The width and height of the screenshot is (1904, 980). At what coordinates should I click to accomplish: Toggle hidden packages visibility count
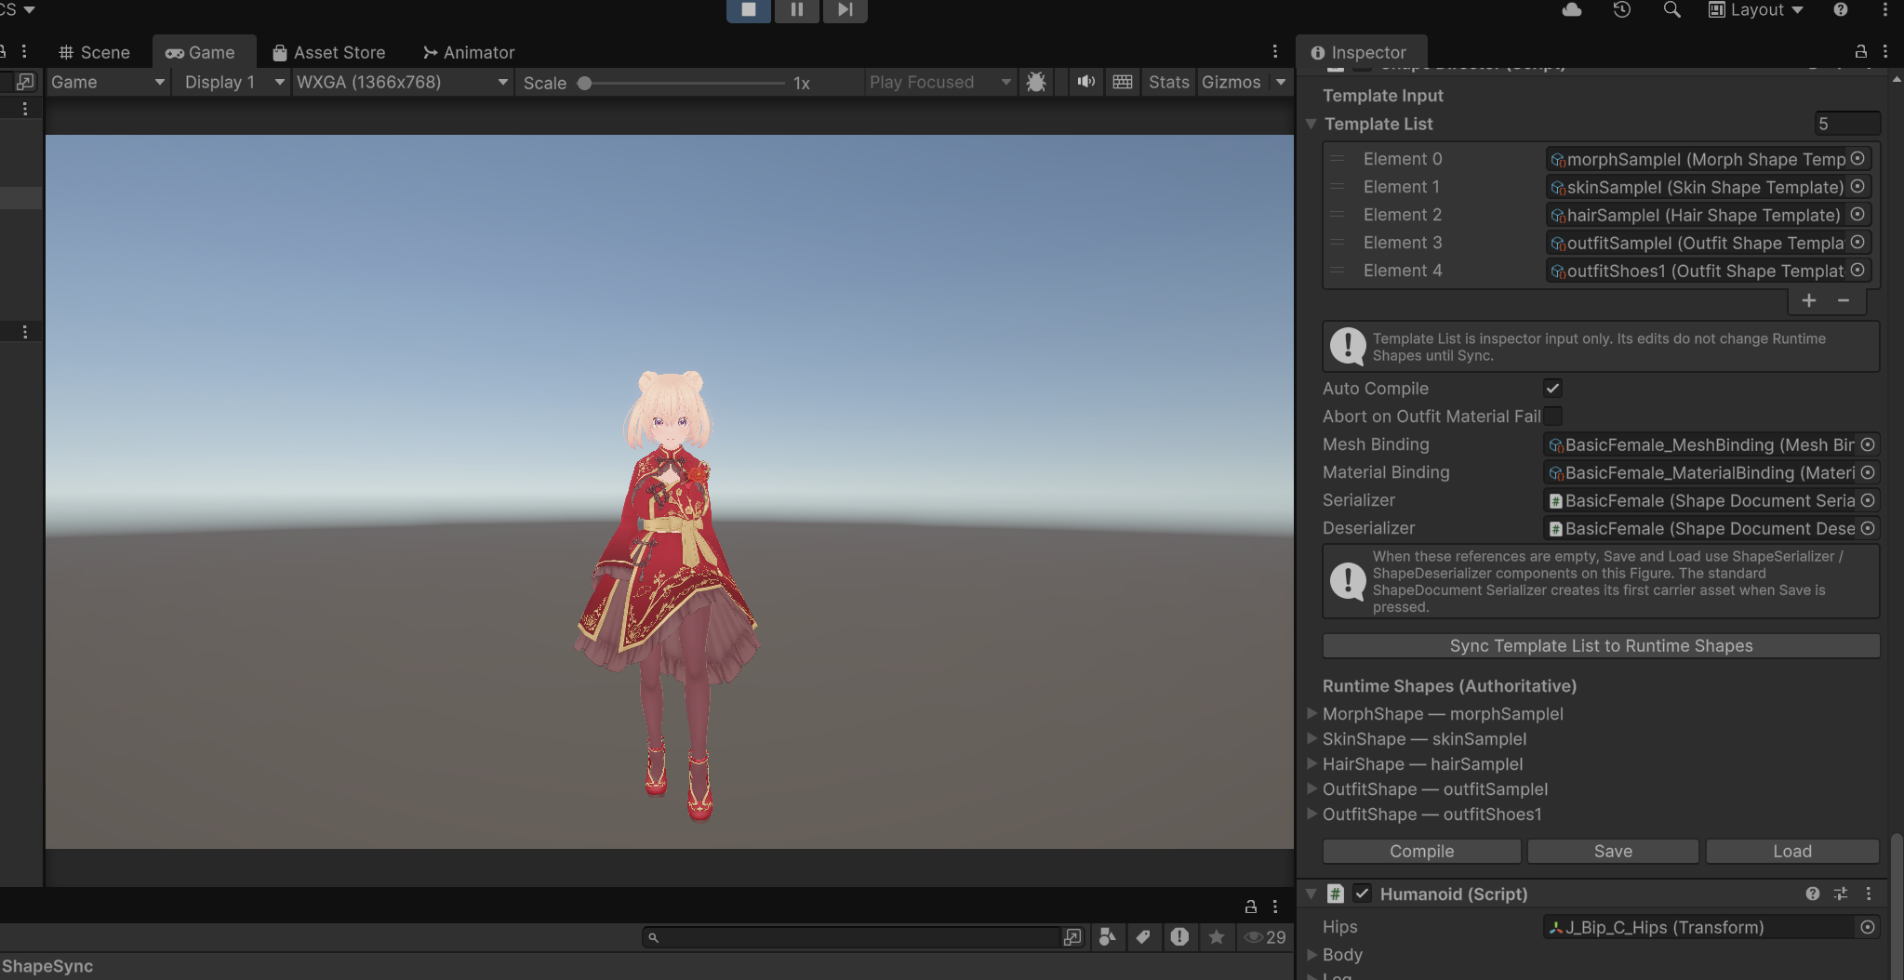(x=1265, y=937)
